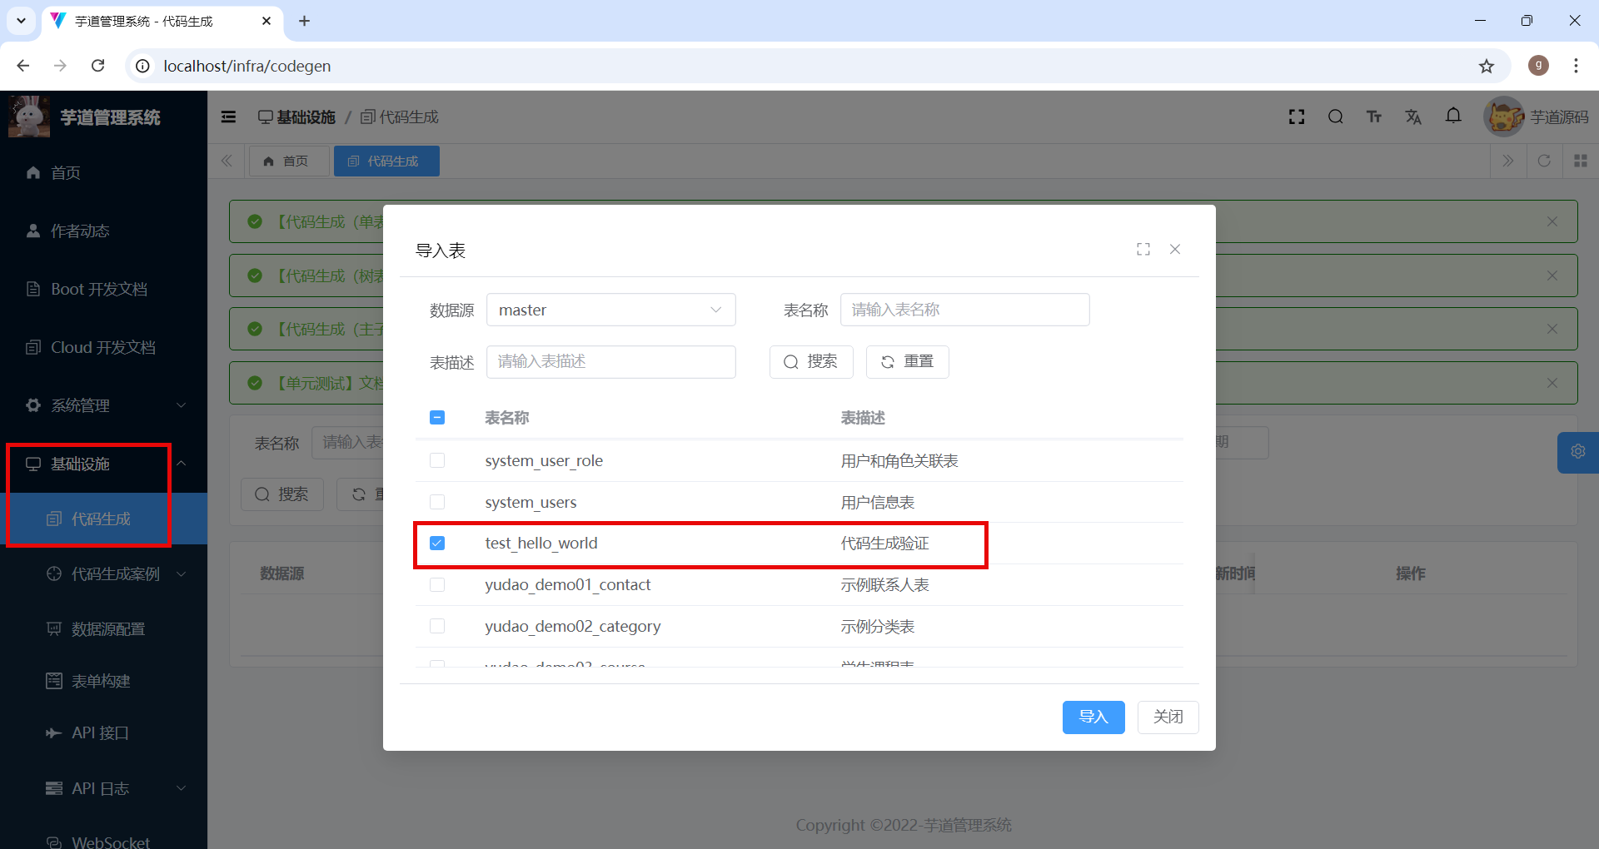The height and width of the screenshot is (849, 1599).
Task: Uncheck the test_hello_world row checkbox
Action: [x=437, y=543]
